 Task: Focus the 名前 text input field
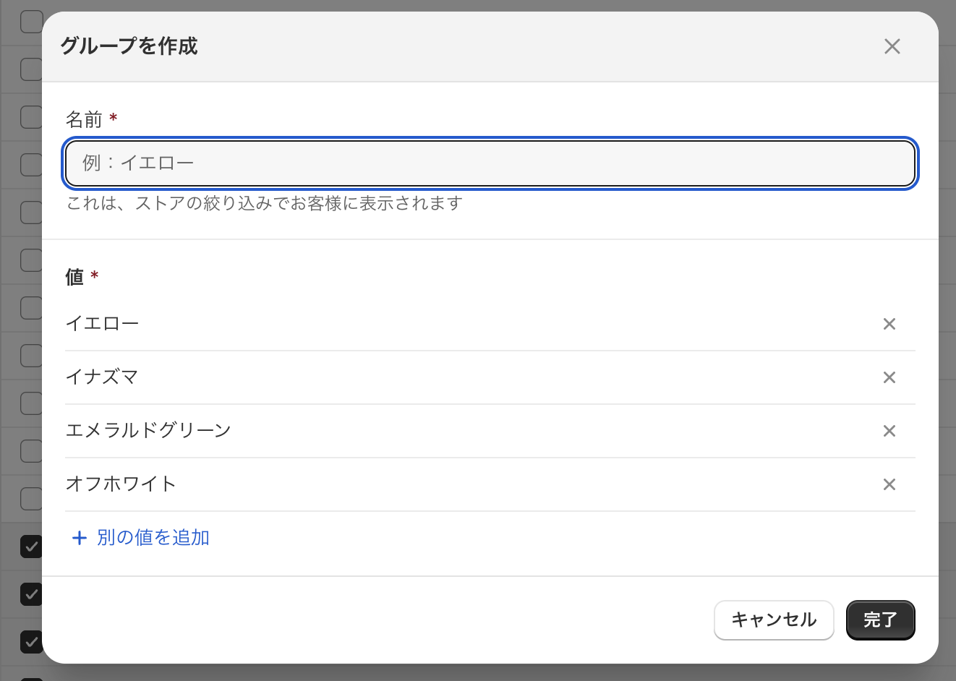pos(490,163)
